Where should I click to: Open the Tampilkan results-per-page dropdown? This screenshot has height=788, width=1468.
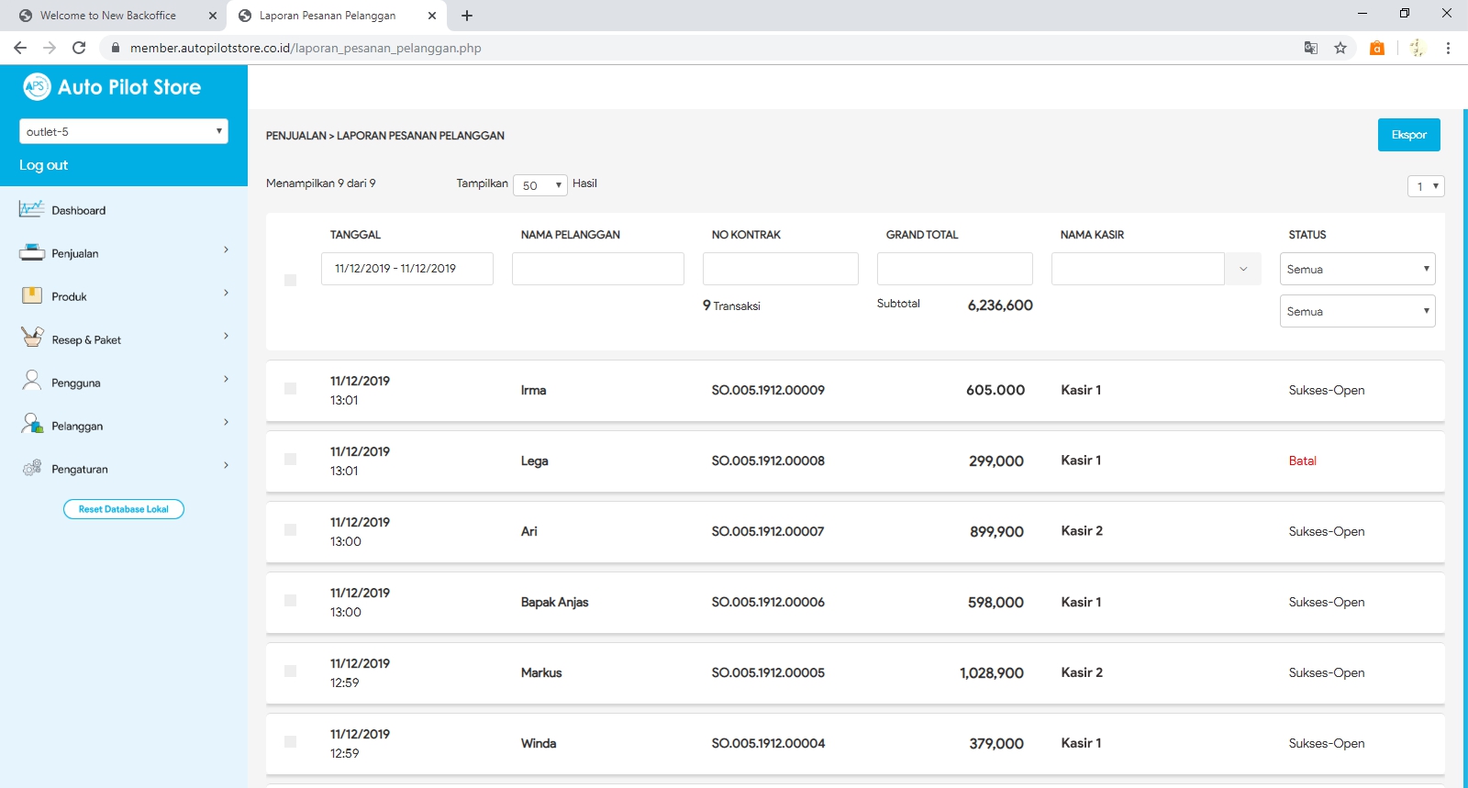540,185
